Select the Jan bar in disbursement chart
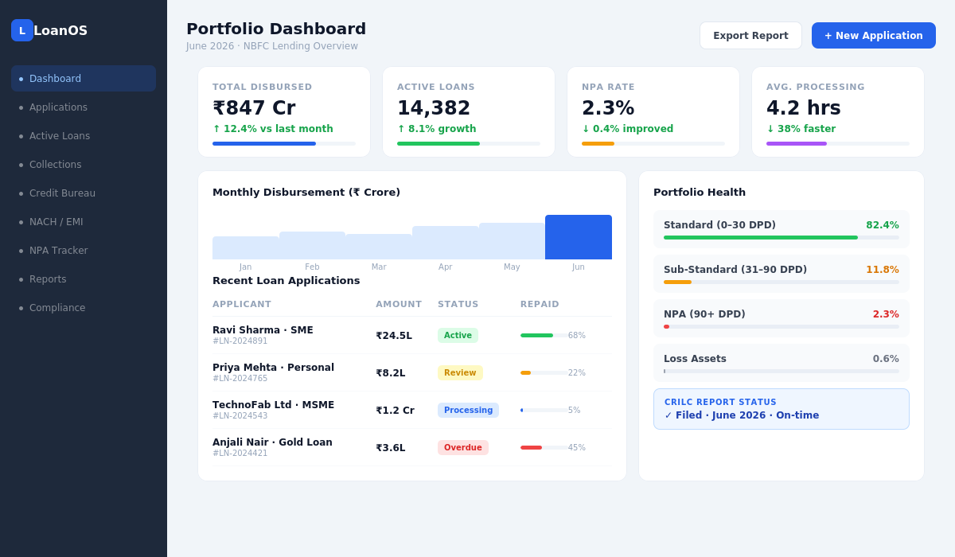The height and width of the screenshot is (557, 955). tap(246, 247)
